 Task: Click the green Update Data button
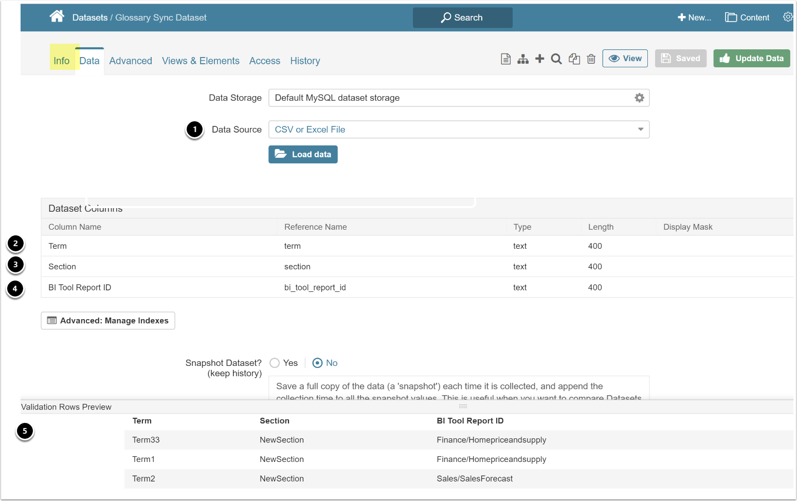(751, 58)
